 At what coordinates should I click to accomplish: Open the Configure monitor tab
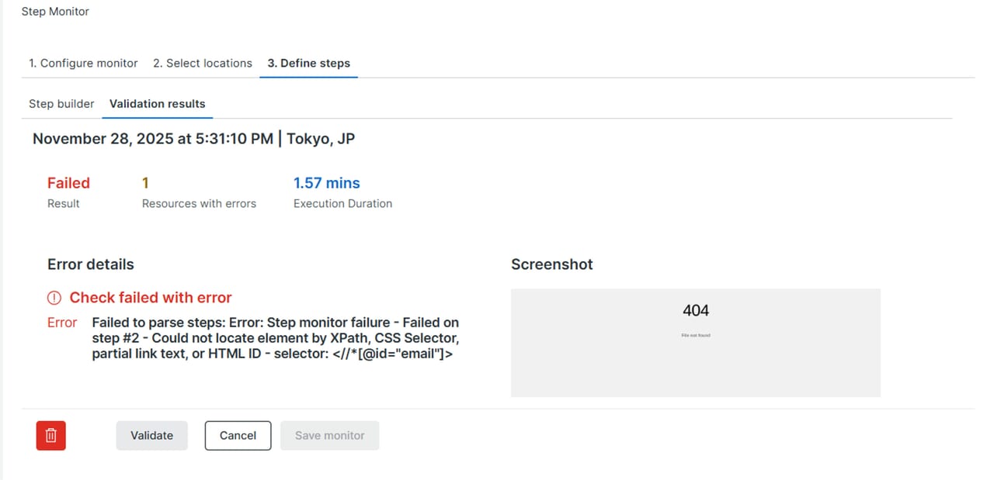tap(83, 64)
